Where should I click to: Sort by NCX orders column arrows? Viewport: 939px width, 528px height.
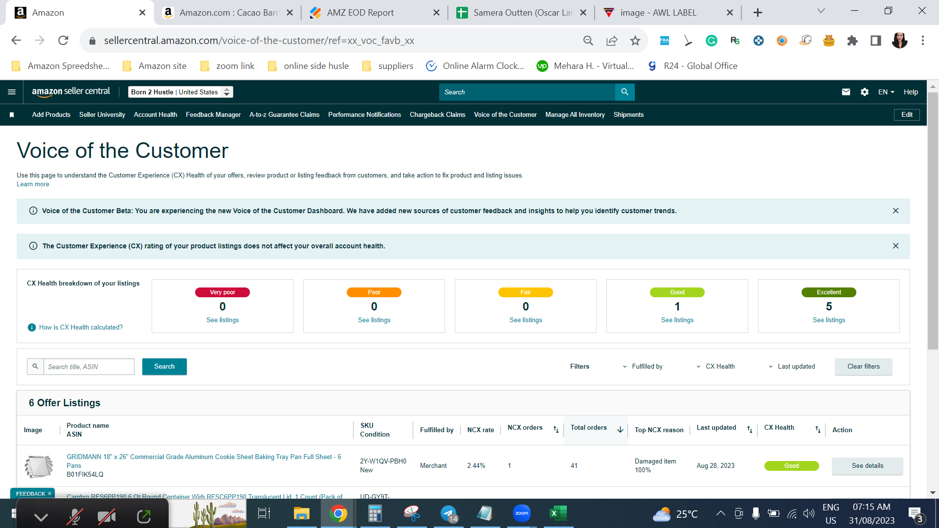[x=556, y=429]
